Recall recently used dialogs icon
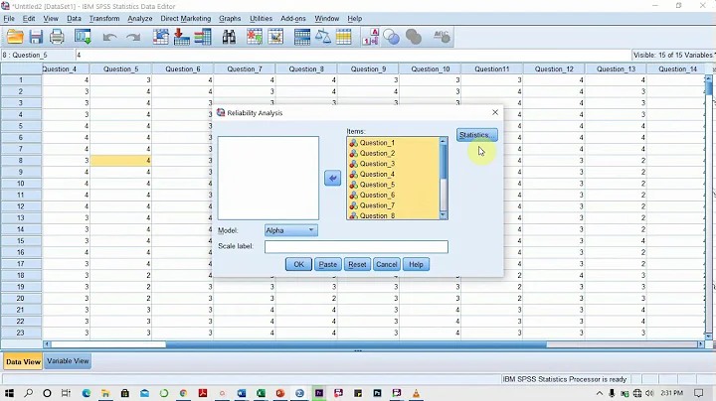Screen dimensions: 716x401 [x=83, y=37]
